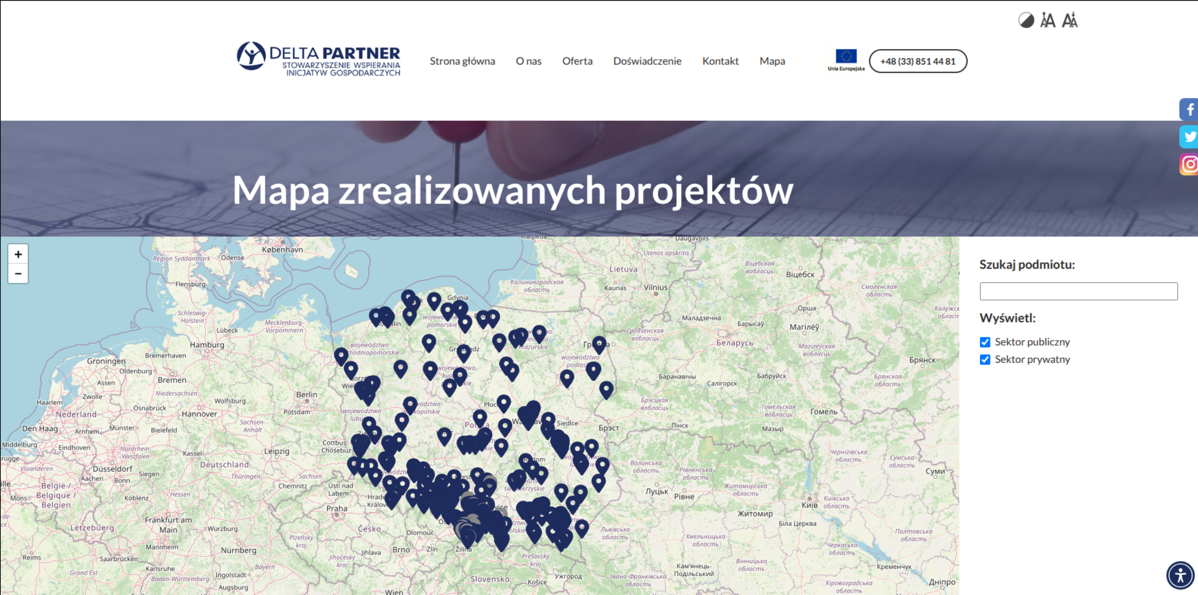Open the Strona główna menu item
The height and width of the screenshot is (595, 1198).
463,60
